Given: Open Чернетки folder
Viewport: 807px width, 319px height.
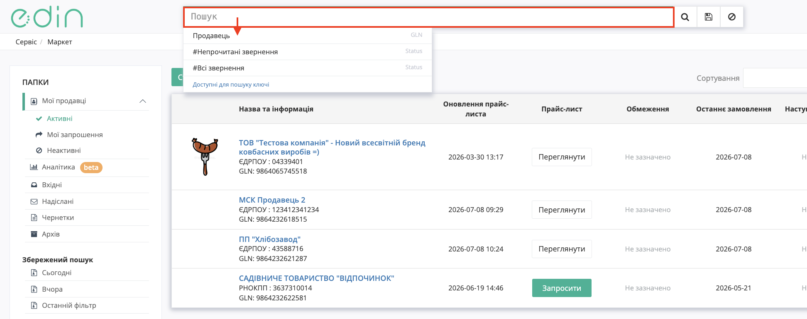Looking at the screenshot, I should [58, 217].
